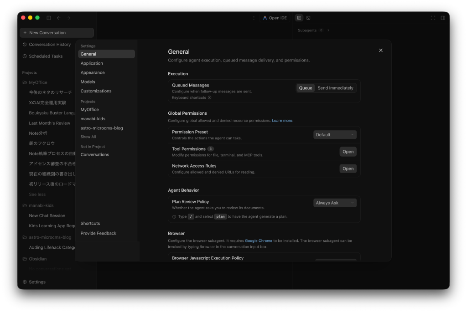The image size is (467, 312).
Task: Open the Boukyaku Buster conversation
Action: [52, 113]
